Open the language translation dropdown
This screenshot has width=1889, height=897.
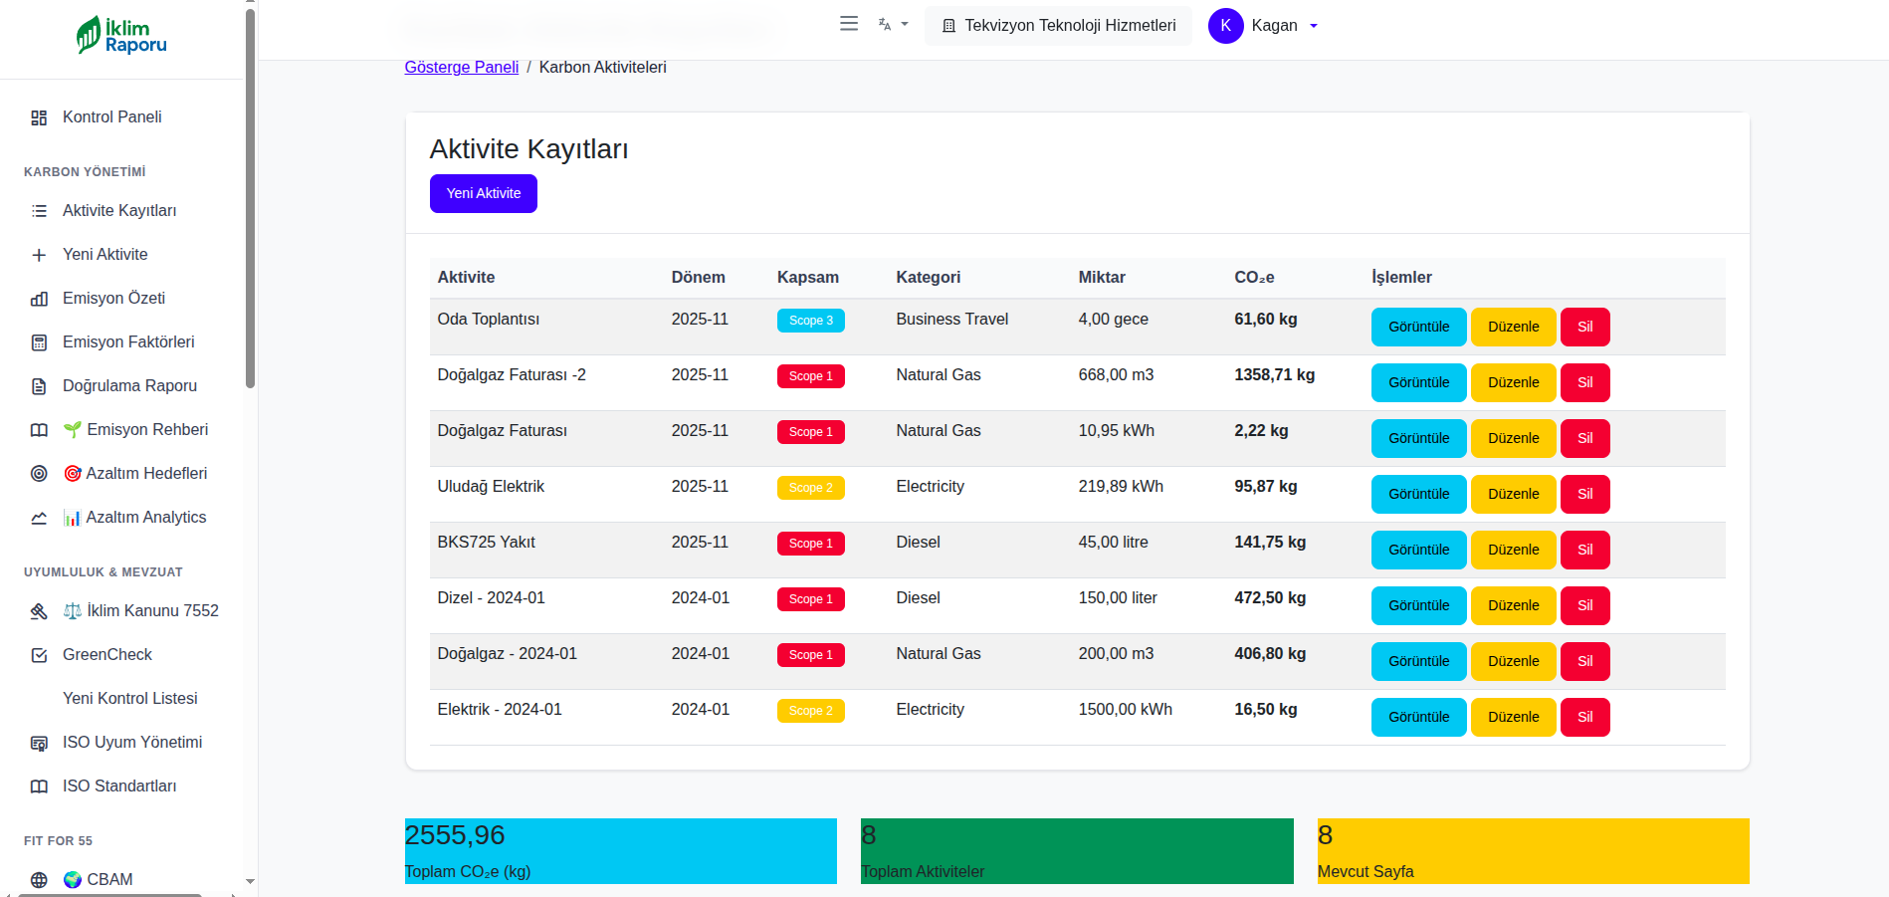pos(893,25)
